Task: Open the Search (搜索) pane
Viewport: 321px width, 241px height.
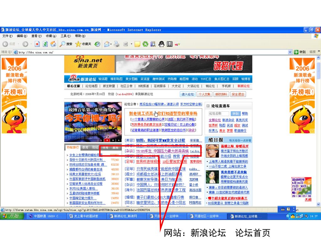Action: pyautogui.click(x=66, y=44)
